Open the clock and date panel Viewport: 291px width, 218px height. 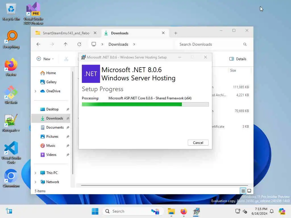259,211
